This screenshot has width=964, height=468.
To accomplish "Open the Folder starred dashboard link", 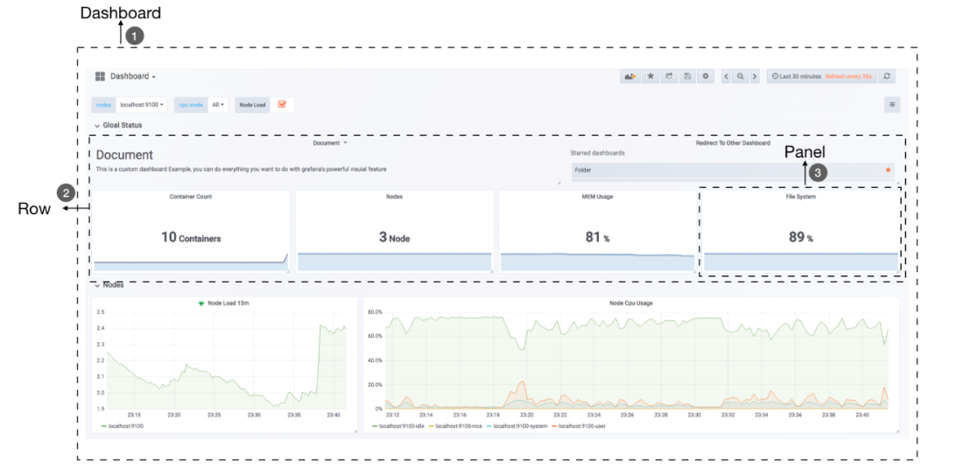I will [733, 170].
